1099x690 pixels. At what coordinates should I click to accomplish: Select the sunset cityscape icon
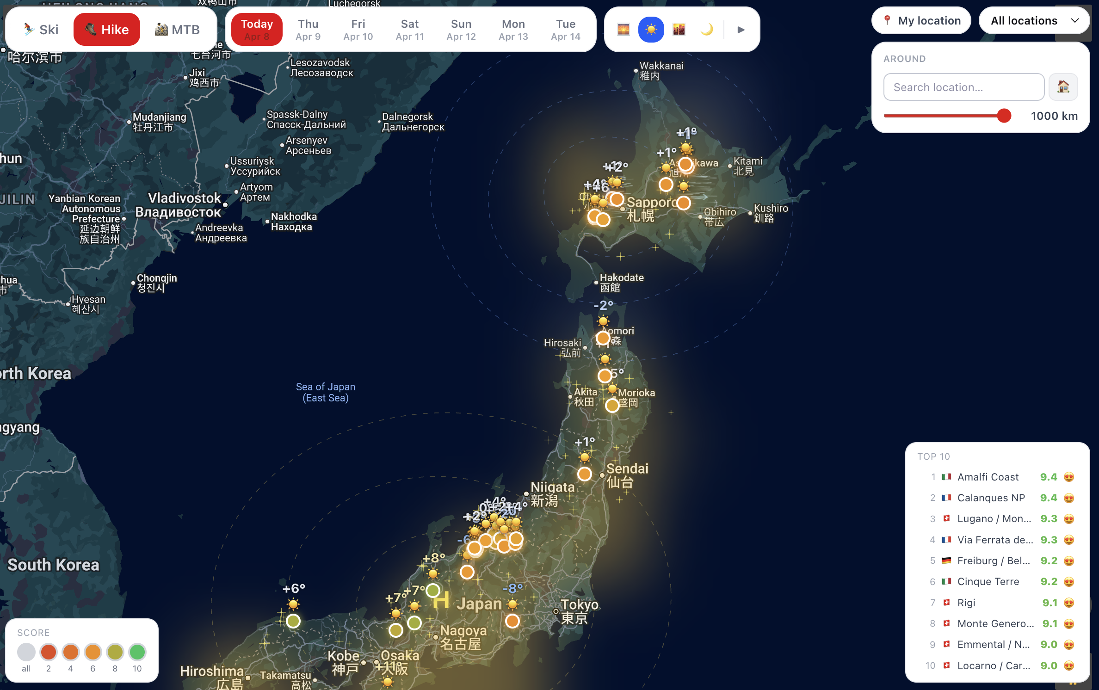pos(679,30)
